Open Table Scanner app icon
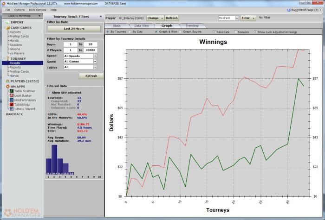The width and height of the screenshot is (325, 220). (12, 91)
